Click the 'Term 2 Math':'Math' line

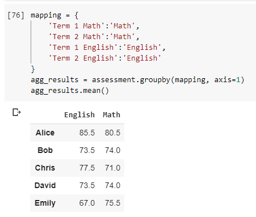tap(94, 37)
